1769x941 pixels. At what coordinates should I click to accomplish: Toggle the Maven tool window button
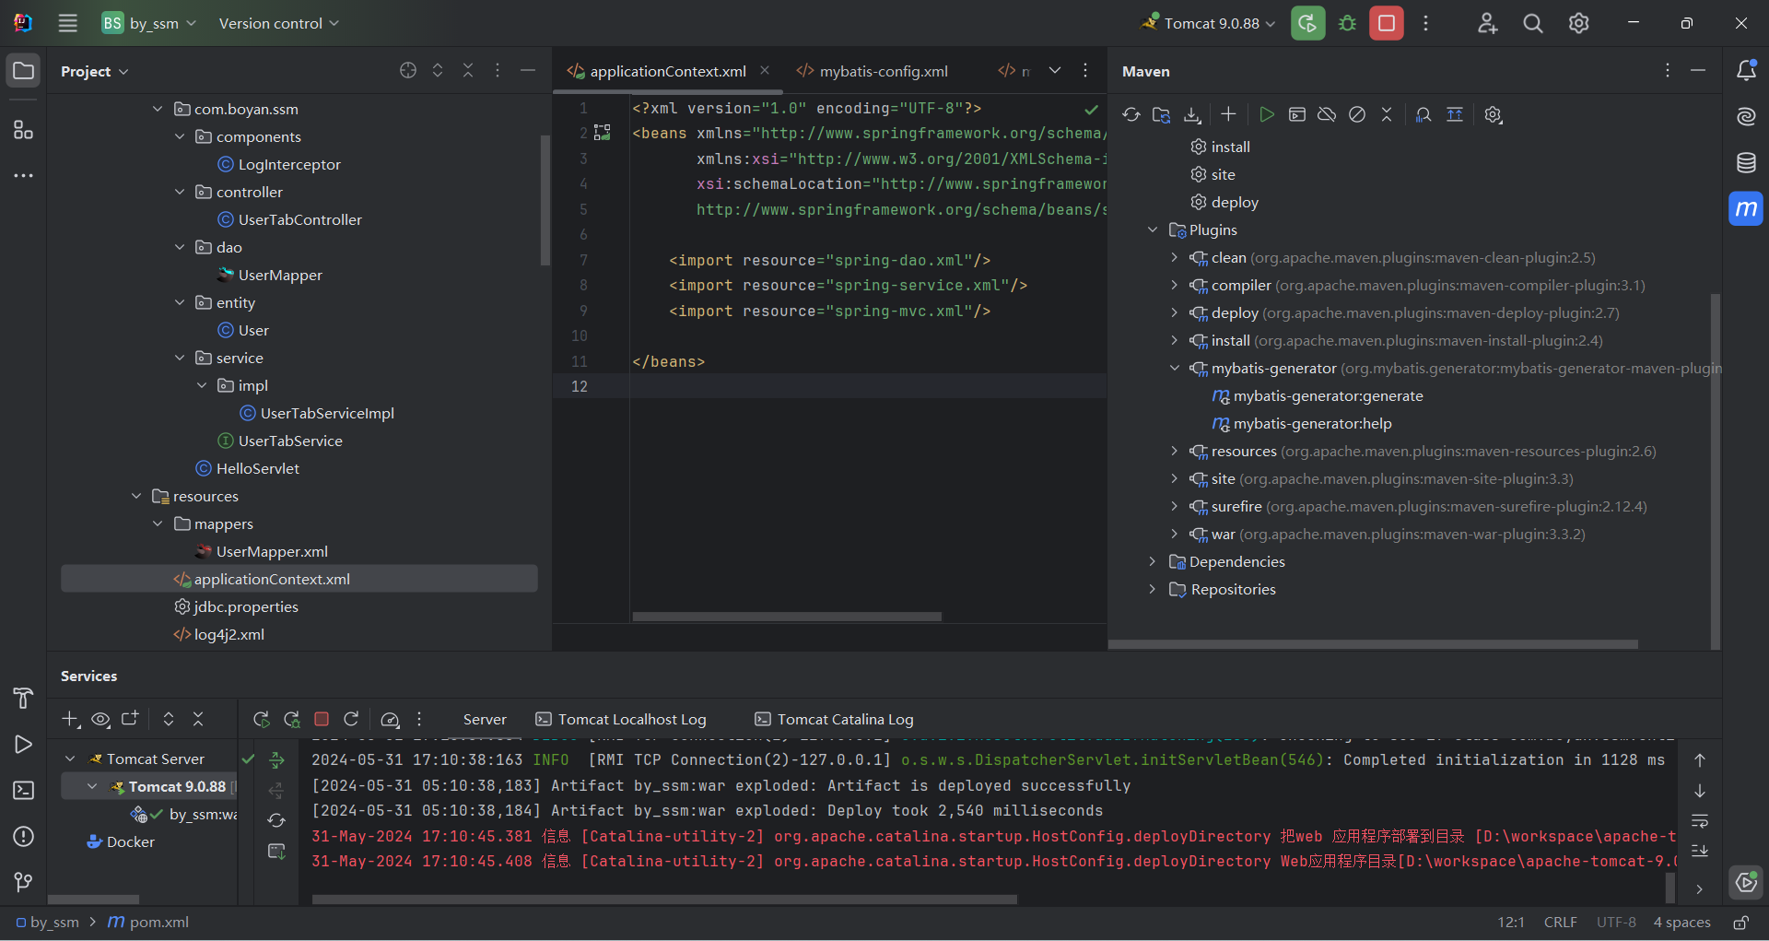point(1746,209)
